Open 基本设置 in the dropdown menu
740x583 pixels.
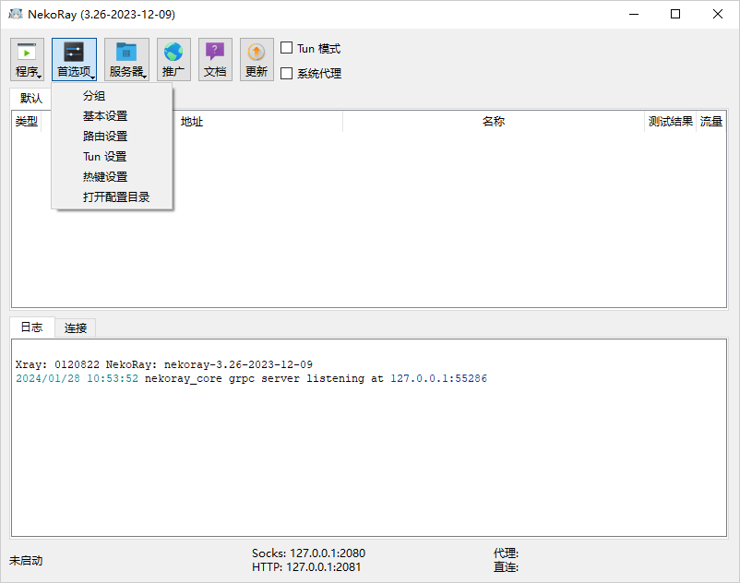coord(105,116)
